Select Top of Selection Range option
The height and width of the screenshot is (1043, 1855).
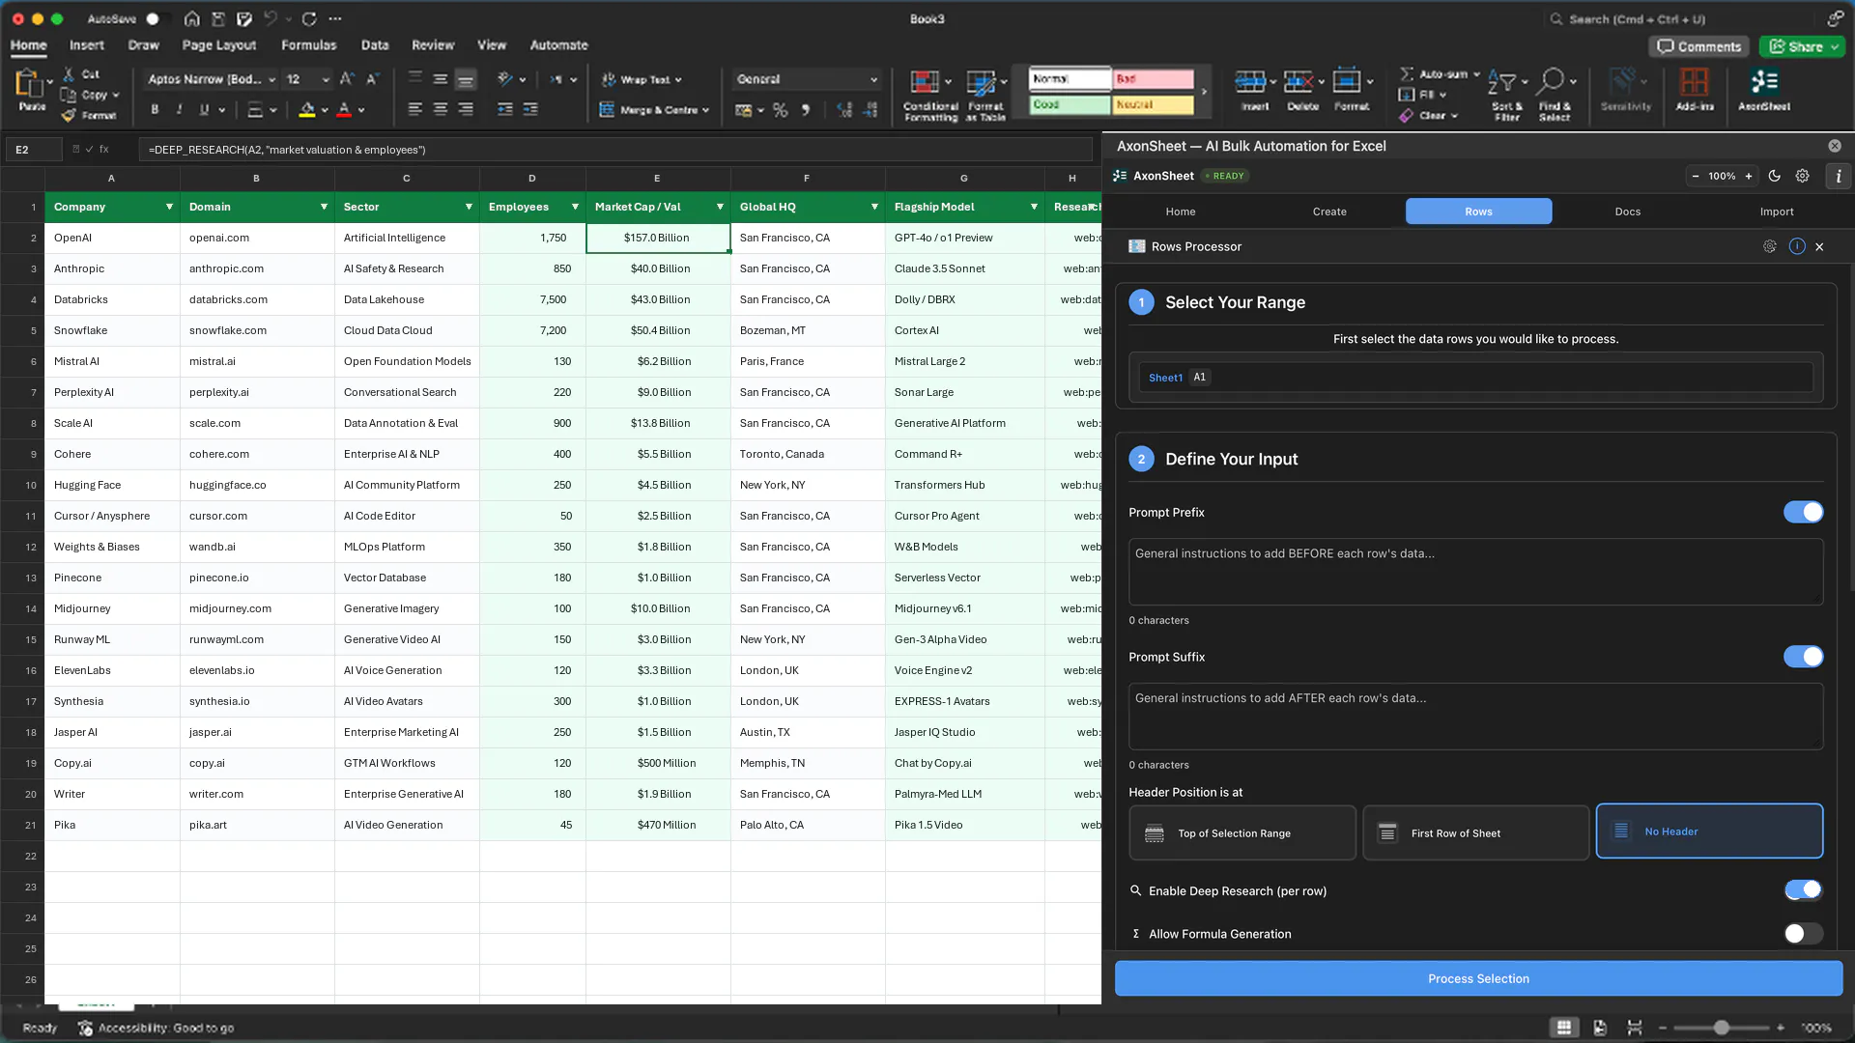[1241, 832]
